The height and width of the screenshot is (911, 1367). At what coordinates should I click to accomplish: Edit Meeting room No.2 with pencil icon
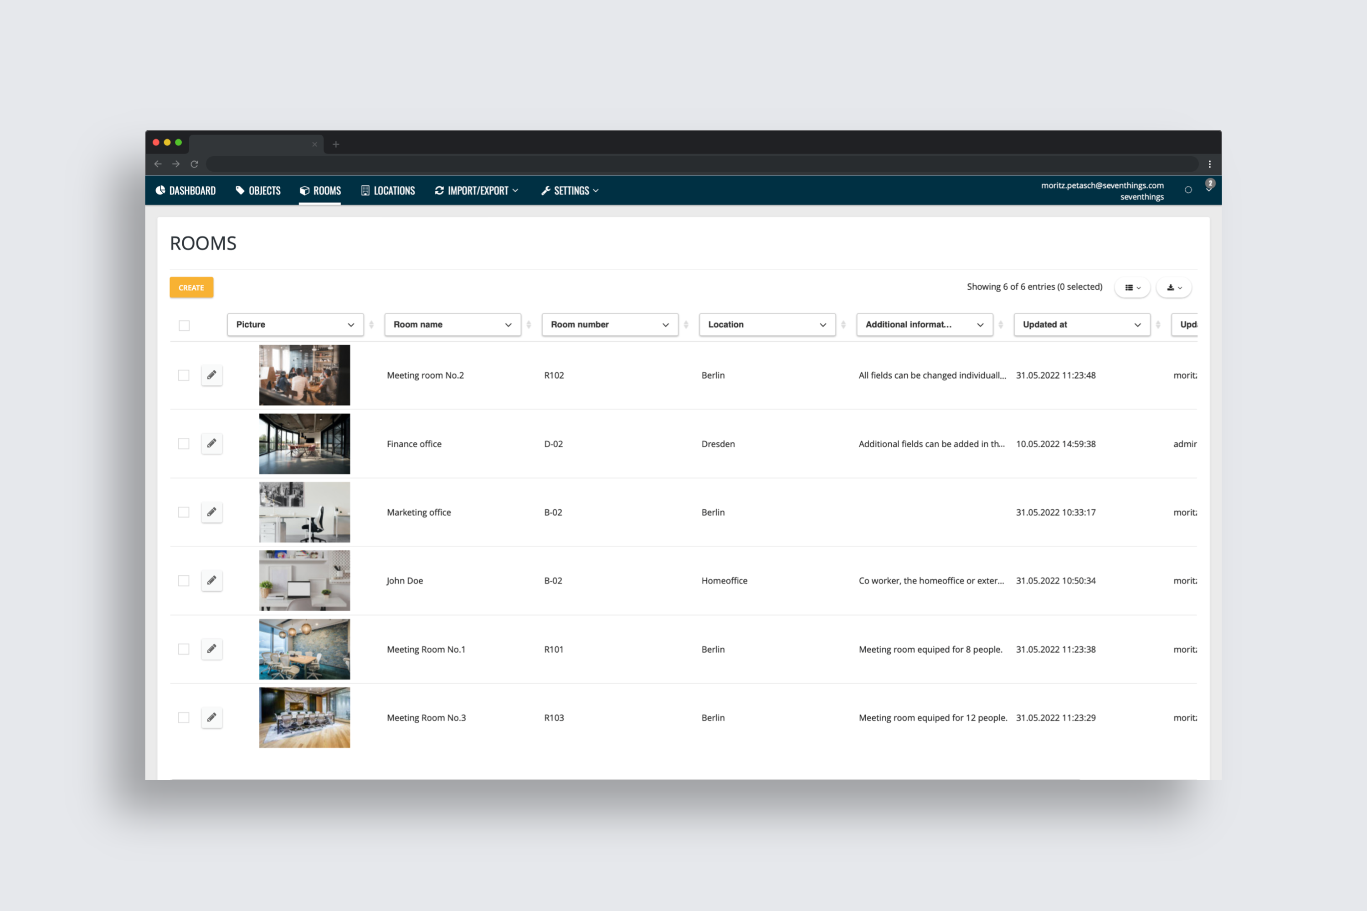pyautogui.click(x=211, y=375)
